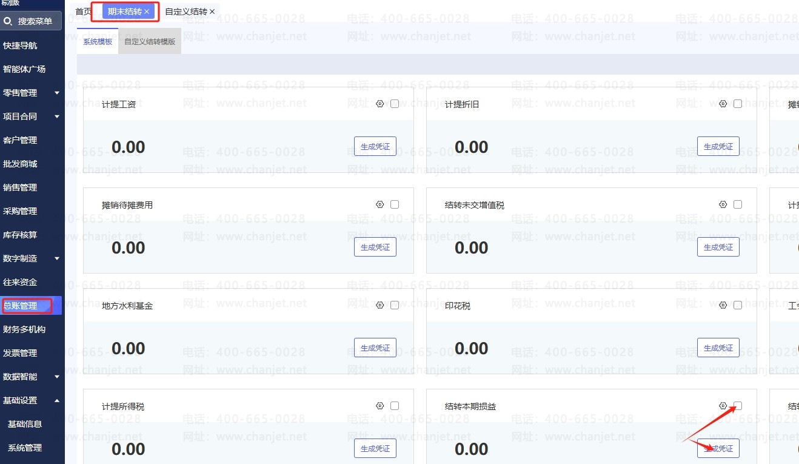
Task: Open settings gear for 计提所得税 card
Action: 380,406
